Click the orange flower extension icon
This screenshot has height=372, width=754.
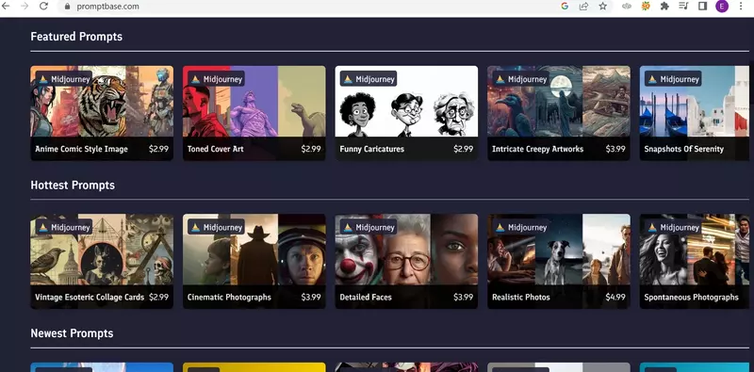(x=646, y=7)
